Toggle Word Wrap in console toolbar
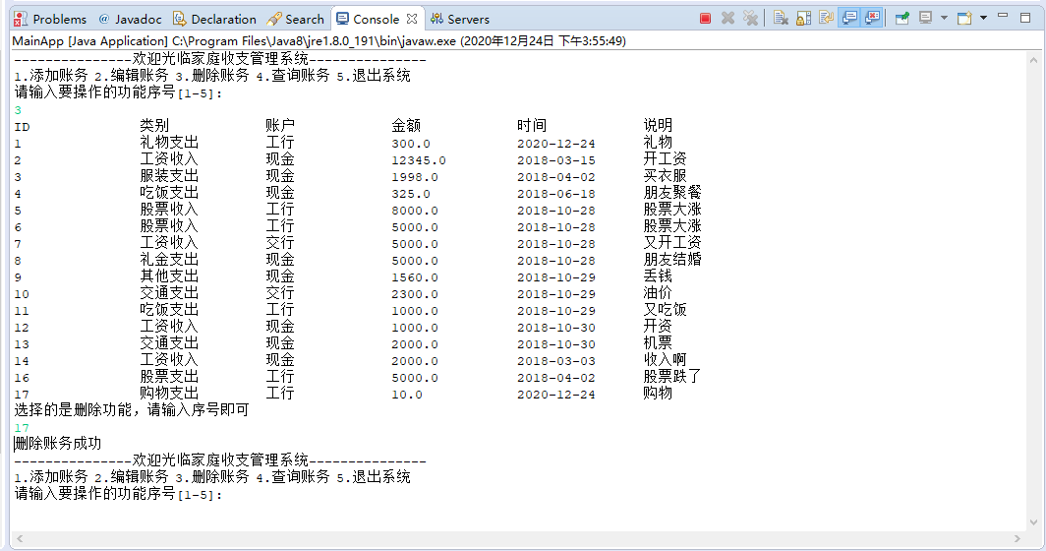1046x551 pixels. click(826, 19)
